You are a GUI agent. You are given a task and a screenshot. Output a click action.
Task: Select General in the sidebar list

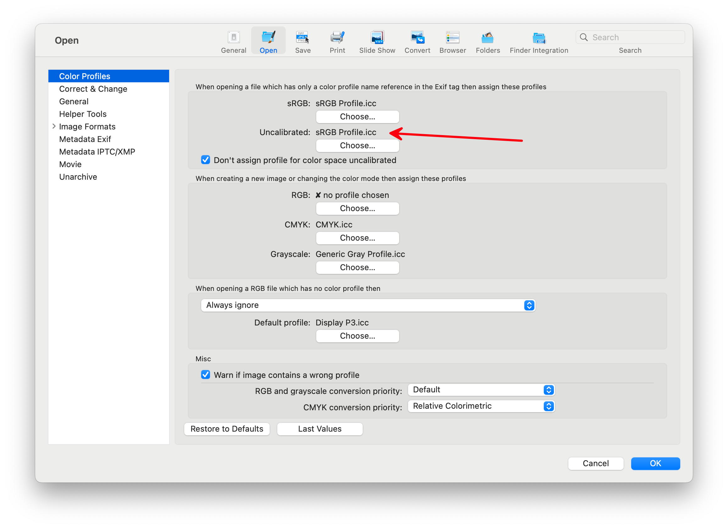(x=108, y=101)
